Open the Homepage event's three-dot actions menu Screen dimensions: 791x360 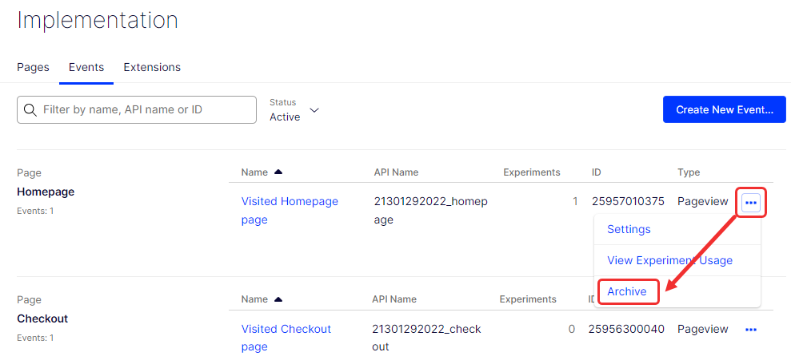click(x=750, y=203)
